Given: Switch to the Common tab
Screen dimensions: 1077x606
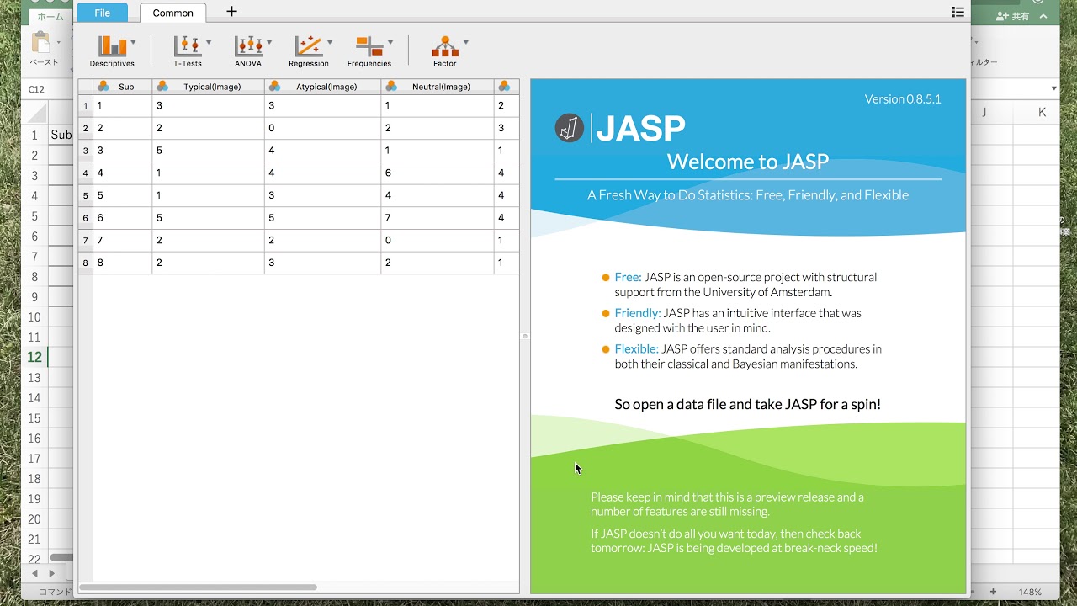Looking at the screenshot, I should [x=172, y=13].
